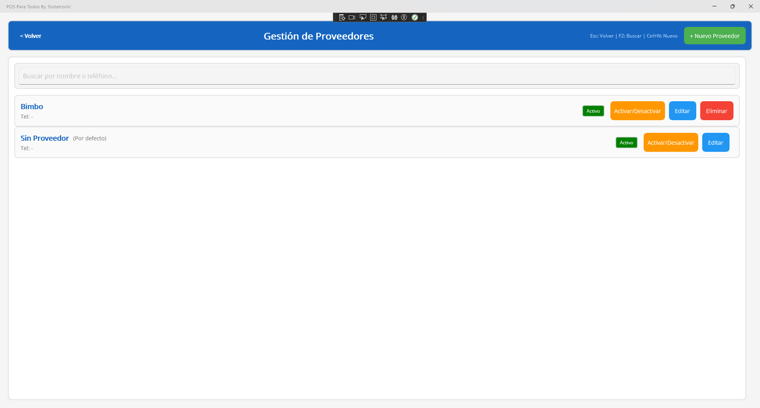Click the video camera icon in debug toolbar
760x408 pixels.
[352, 17]
